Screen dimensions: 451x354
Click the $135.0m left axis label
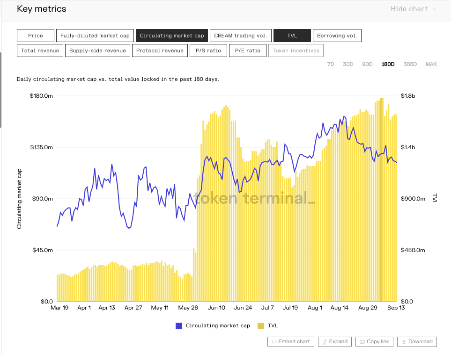[x=41, y=147]
